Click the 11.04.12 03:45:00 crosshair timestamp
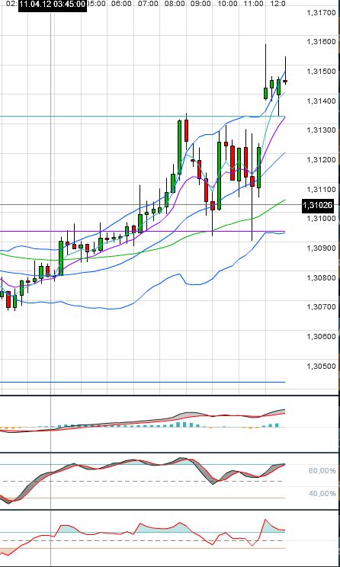Image resolution: width=340 pixels, height=567 pixels. pyautogui.click(x=53, y=5)
